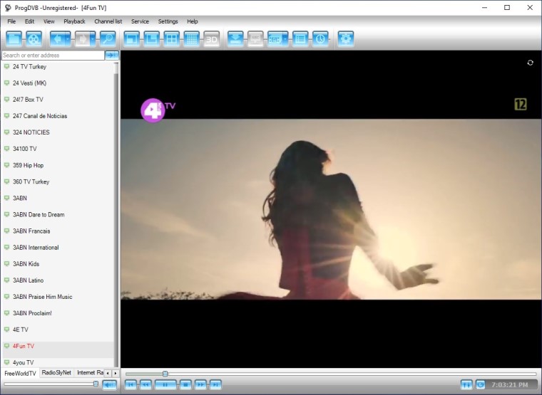Toggle mute with the speaker button
Screen dimensions: 542x395
[109, 385]
